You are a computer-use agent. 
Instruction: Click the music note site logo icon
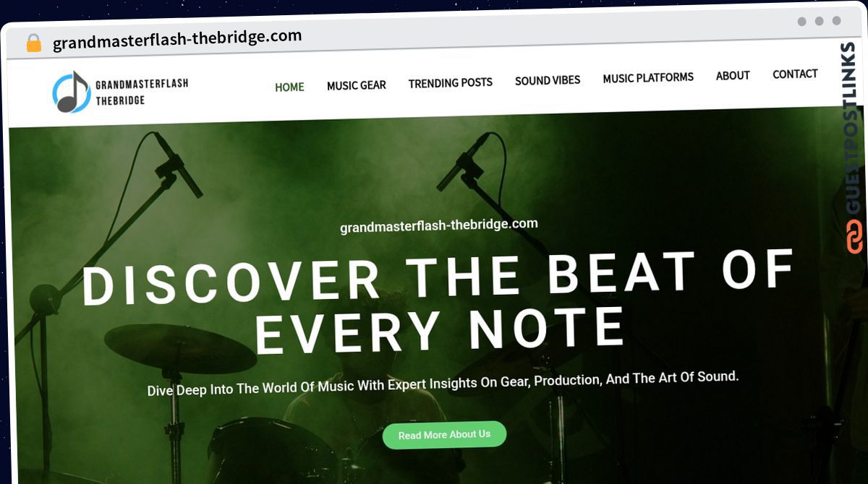pos(71,92)
